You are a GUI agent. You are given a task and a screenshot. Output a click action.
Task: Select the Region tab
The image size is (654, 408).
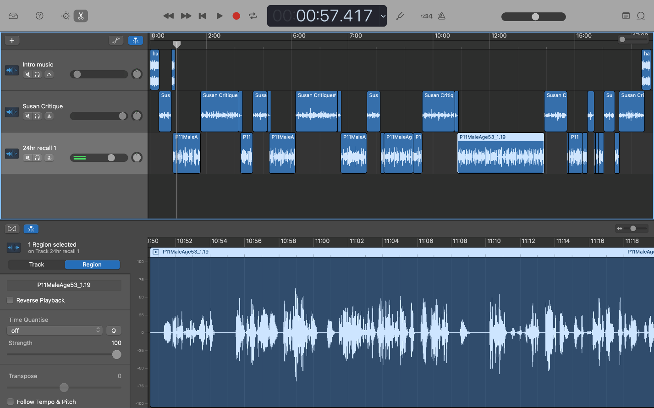point(92,265)
